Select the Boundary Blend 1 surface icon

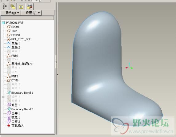[x=9, y=93]
